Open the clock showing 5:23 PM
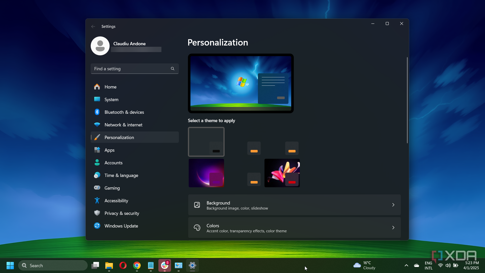The image size is (485, 273). coord(471,265)
